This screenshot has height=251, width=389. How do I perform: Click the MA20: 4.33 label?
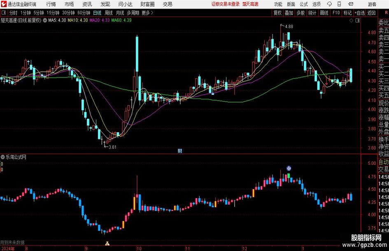click(x=100, y=20)
